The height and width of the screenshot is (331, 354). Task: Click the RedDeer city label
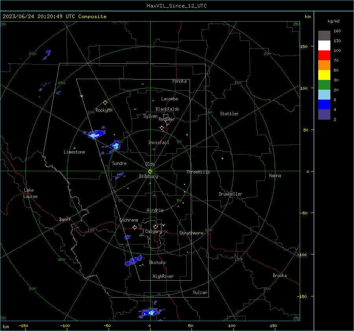click(167, 119)
